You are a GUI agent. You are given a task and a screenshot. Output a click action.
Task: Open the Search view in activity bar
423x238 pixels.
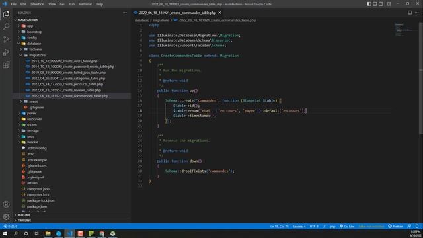pos(6,26)
